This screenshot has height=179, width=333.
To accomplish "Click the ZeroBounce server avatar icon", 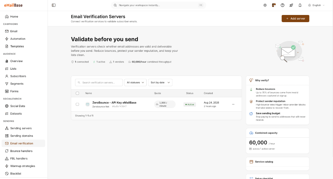I will pos(87,104).
